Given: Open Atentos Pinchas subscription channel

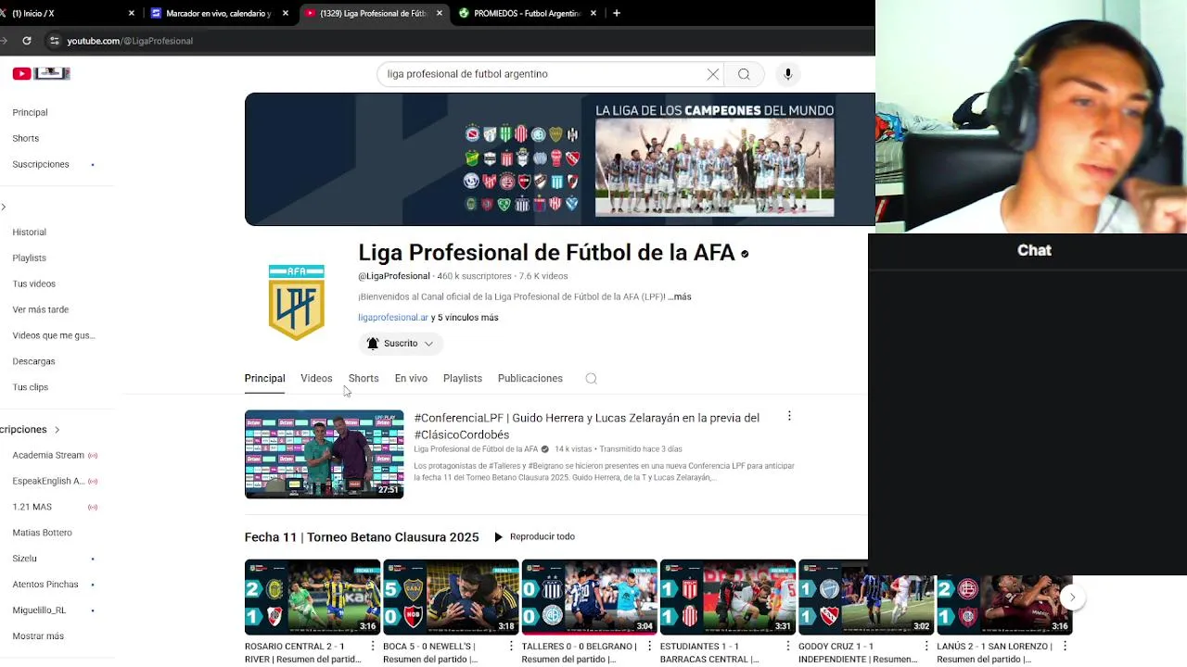Looking at the screenshot, I should 45,585.
